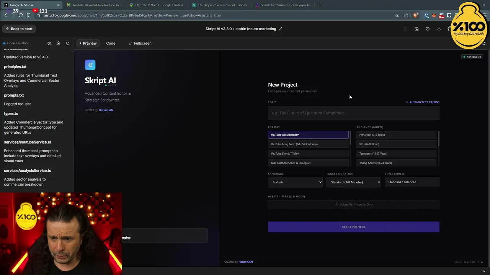
Task: Open Style dropdown showing Standard / Balanced
Action: pos(412,182)
